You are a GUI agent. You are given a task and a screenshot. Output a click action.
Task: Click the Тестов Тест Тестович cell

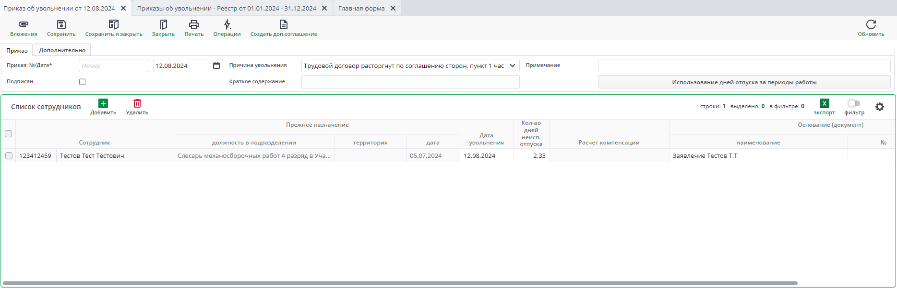115,156
